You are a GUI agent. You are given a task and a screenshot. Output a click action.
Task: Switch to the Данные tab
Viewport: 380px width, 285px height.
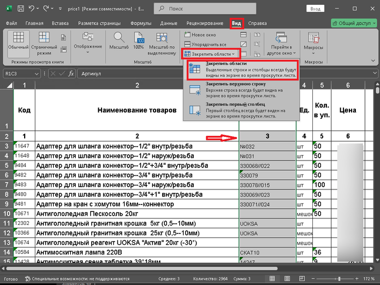tap(169, 23)
